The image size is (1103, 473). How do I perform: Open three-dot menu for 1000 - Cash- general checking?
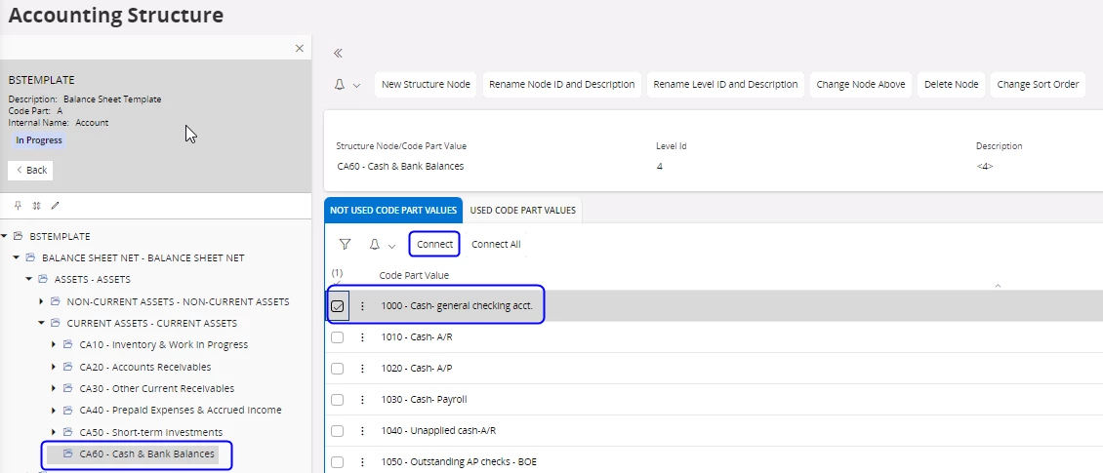pos(362,306)
